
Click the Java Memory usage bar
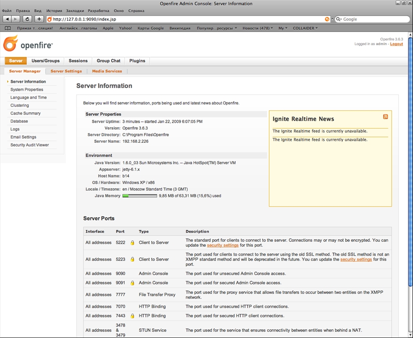pos(140,196)
